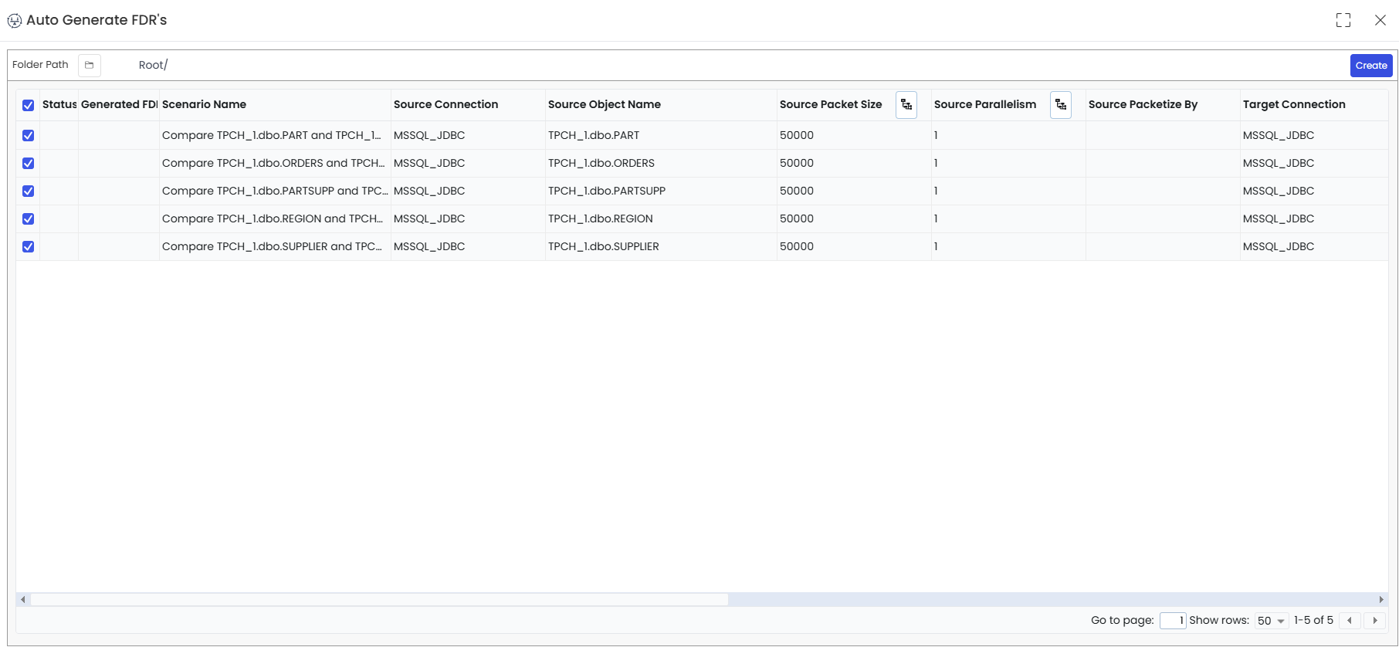The width and height of the screenshot is (1399, 647).
Task: Open the folder path browse icon
Action: (90, 65)
